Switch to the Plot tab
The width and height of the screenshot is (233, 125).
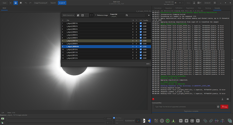(200, 8)
